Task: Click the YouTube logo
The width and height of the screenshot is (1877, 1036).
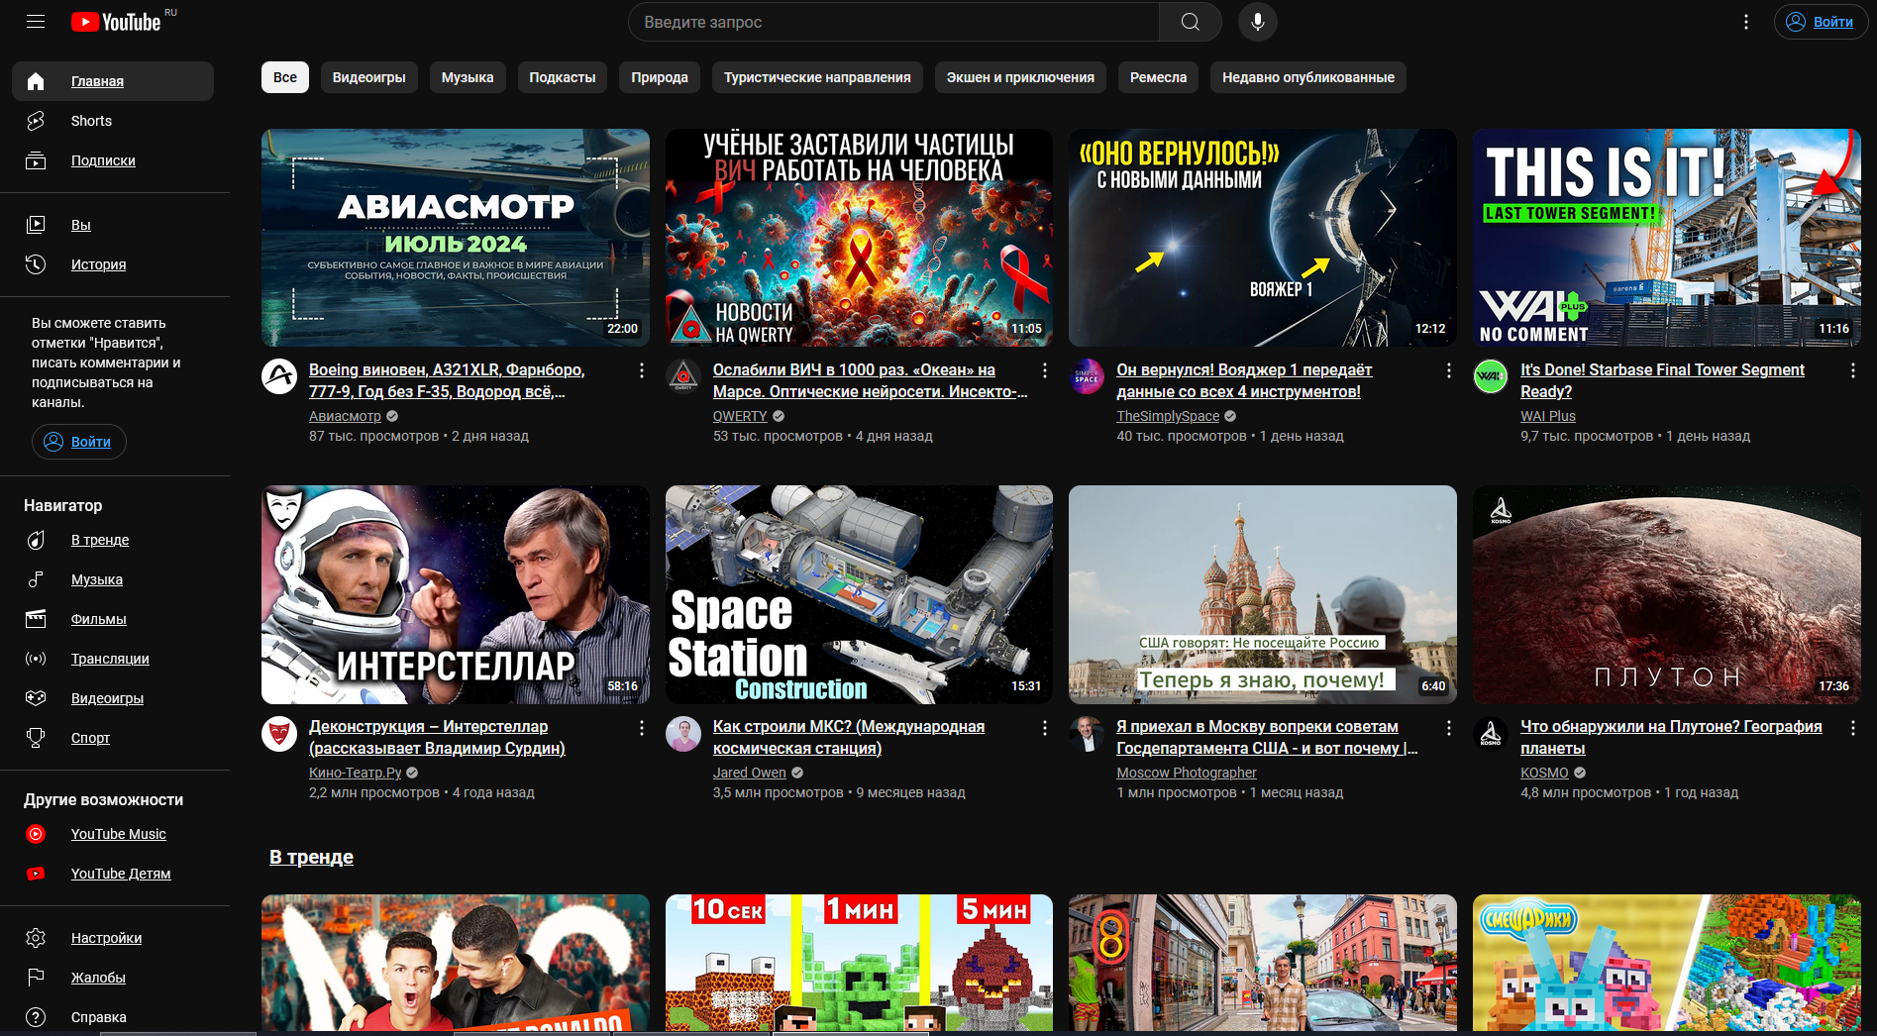Action: pos(116,22)
